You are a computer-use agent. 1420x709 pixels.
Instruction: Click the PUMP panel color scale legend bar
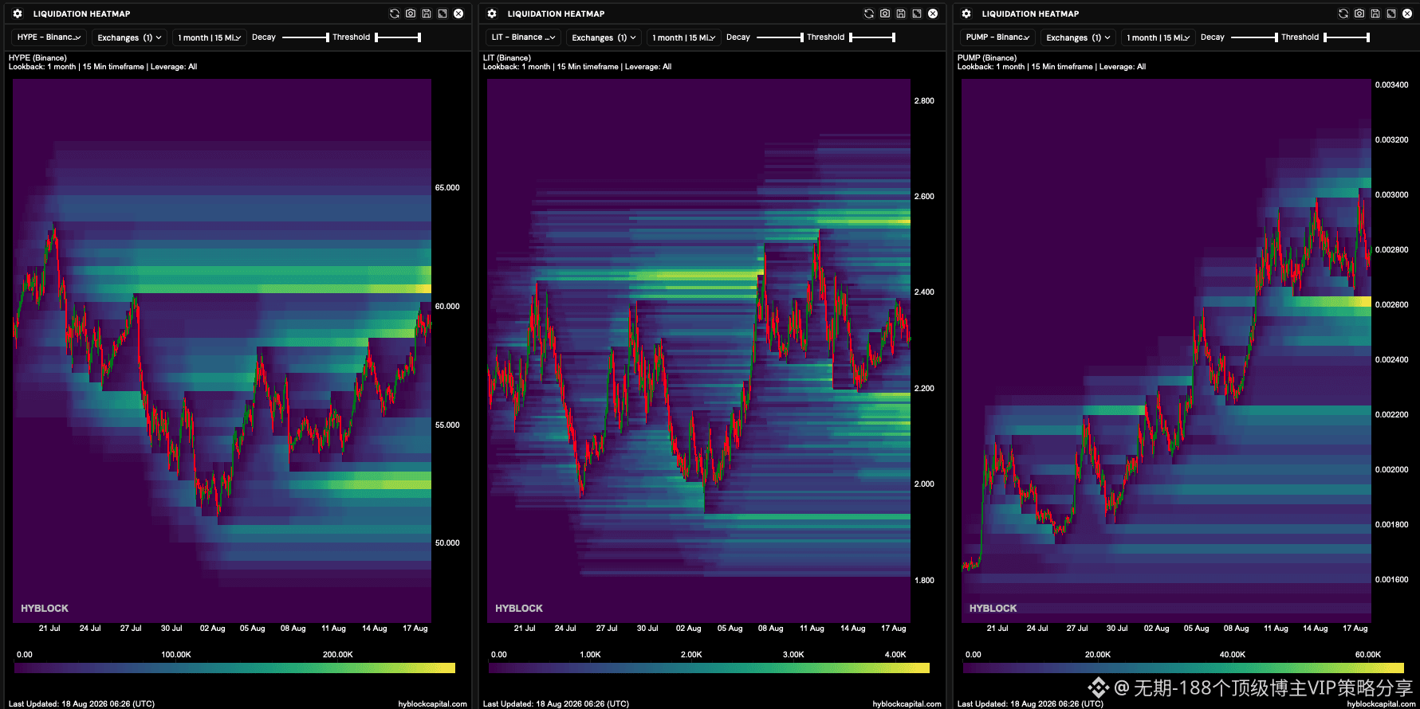1183,668
